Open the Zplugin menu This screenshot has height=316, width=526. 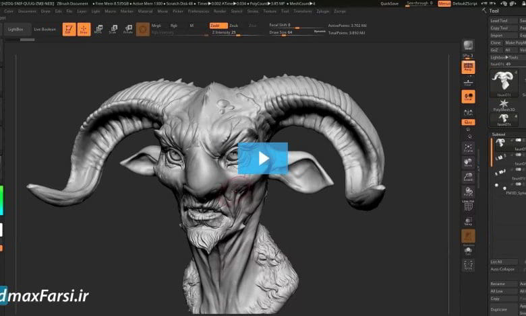[321, 11]
